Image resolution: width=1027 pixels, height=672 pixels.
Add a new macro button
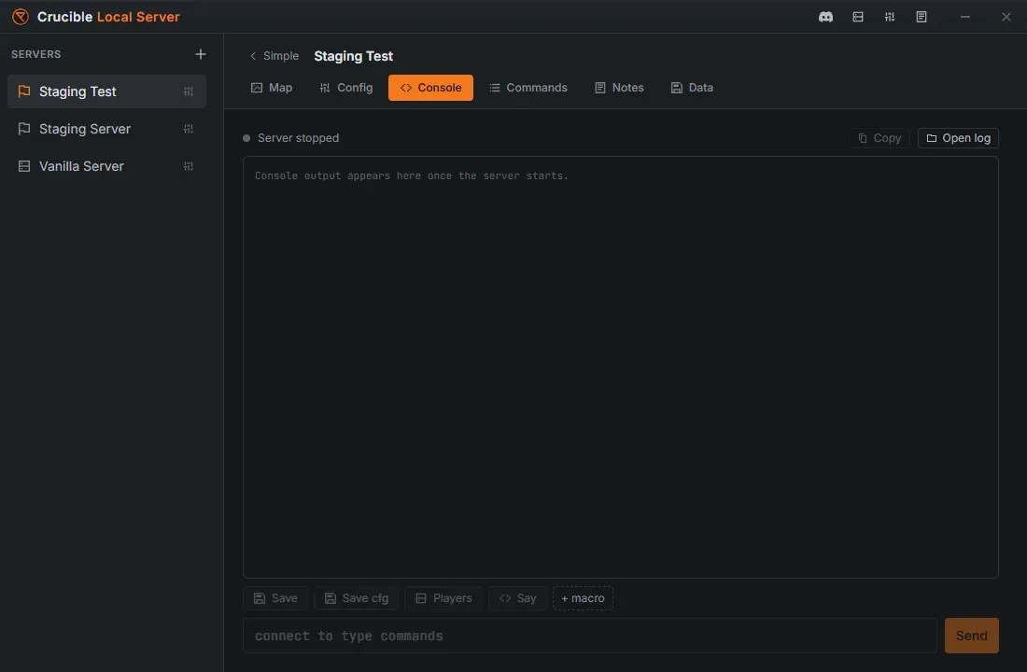click(x=583, y=598)
